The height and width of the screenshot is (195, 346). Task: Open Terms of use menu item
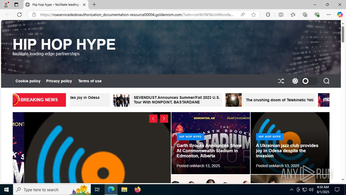[90, 81]
